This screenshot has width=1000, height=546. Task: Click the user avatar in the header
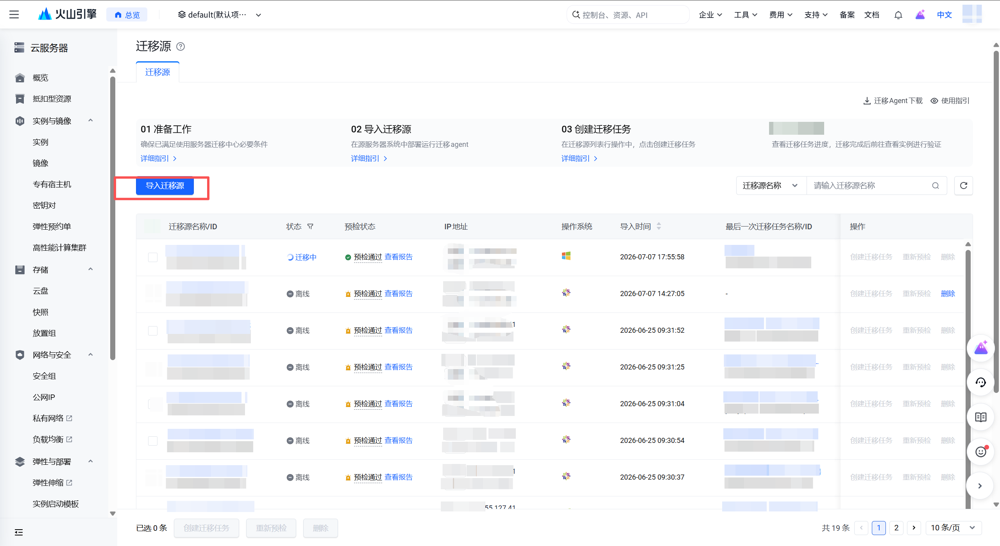click(972, 14)
